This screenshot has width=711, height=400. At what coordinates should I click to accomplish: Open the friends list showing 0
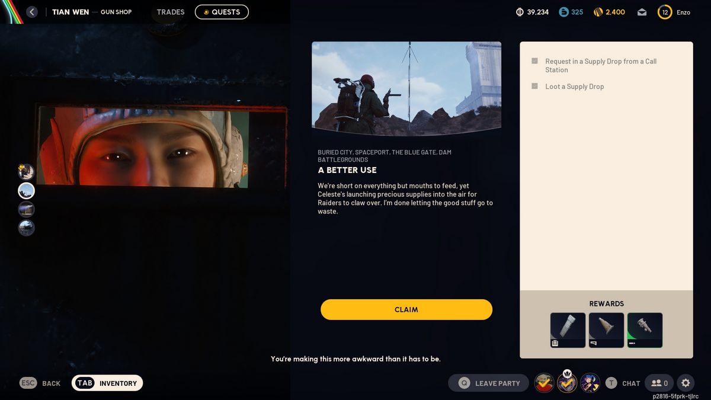659,383
